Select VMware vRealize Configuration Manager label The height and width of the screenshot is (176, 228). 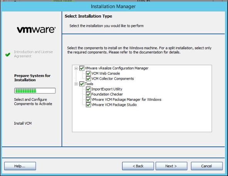click(116, 68)
